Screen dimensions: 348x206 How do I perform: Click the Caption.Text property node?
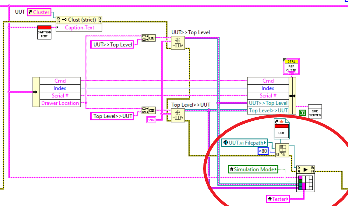pyautogui.click(x=79, y=27)
